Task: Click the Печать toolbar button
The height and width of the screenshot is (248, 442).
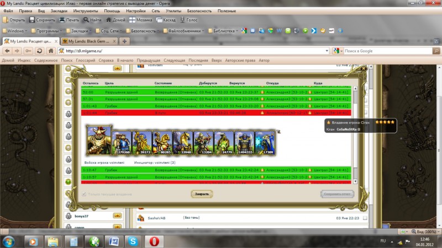Action: coord(70,20)
